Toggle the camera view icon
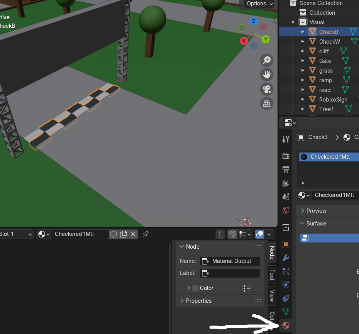Viewport: 359px width, 334px height. [x=267, y=89]
